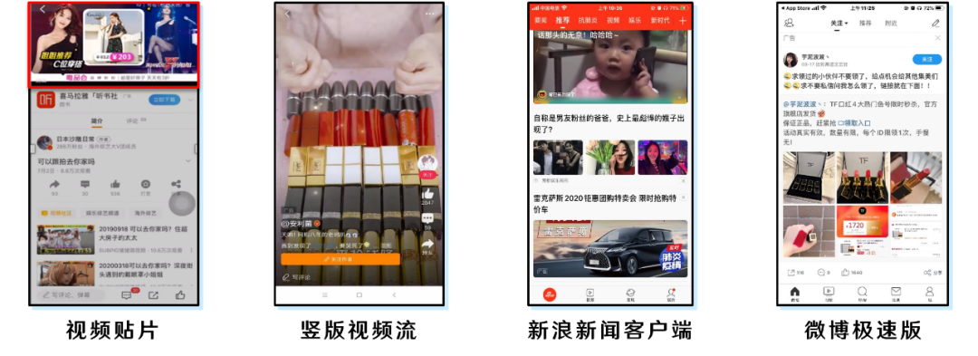Dismiss the 广告 ad label with its X
This screenshot has height=356, width=978.
click(937, 38)
